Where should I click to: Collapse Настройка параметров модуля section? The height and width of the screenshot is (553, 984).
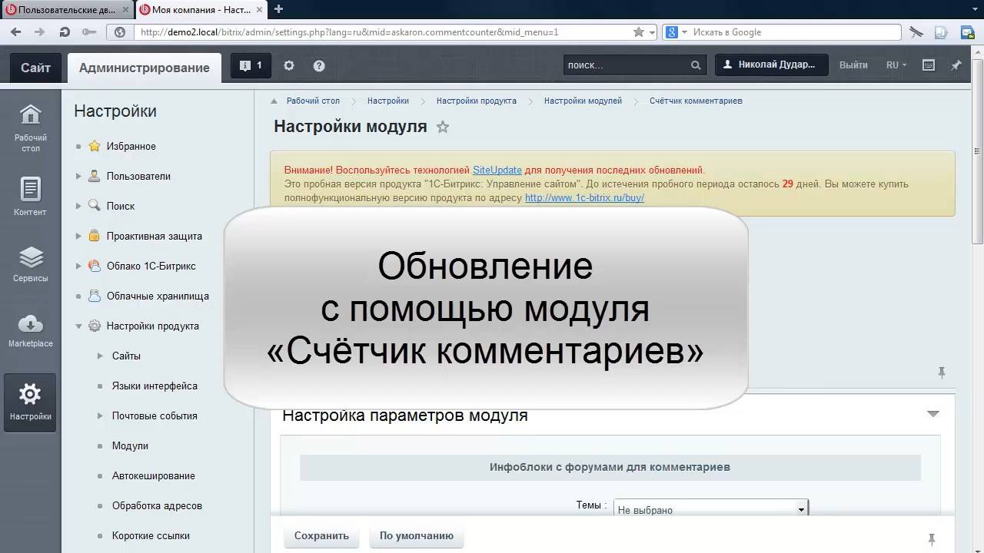pos(932,414)
